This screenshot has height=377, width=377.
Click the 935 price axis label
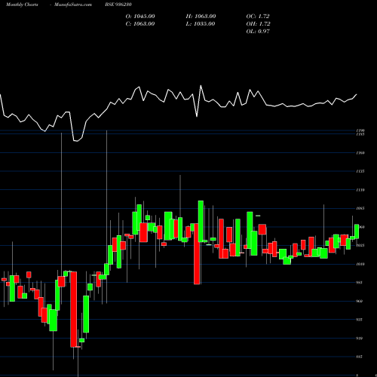[x=360, y=320]
